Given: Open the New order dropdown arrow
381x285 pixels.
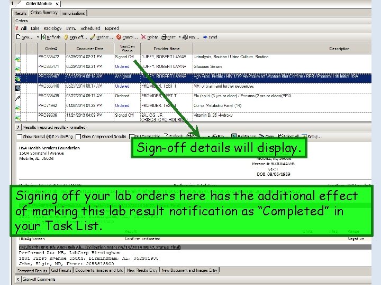Looking at the screenshot, I should click(38, 37).
